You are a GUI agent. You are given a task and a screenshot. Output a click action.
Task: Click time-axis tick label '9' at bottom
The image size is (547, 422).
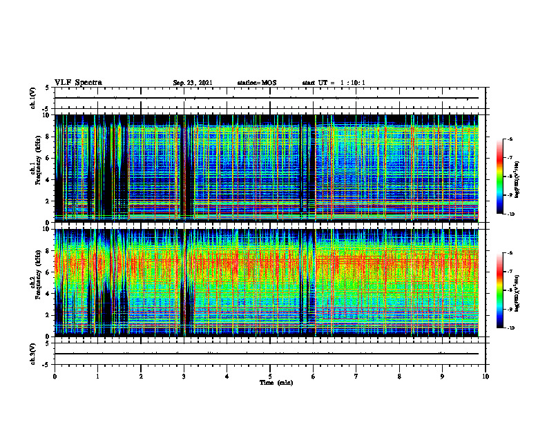(x=442, y=376)
